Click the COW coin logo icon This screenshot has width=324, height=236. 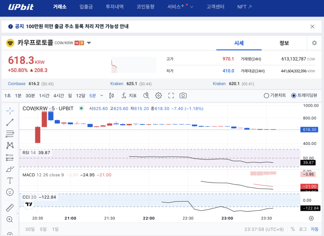click(x=10, y=43)
